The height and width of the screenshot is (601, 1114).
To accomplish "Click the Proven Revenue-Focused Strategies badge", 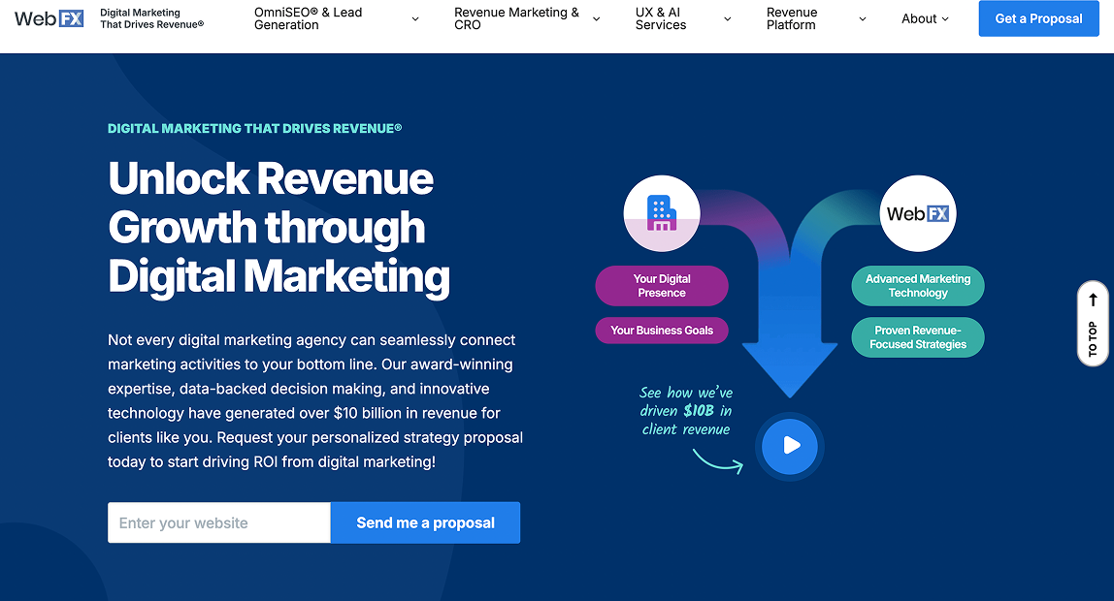I will [x=917, y=336].
